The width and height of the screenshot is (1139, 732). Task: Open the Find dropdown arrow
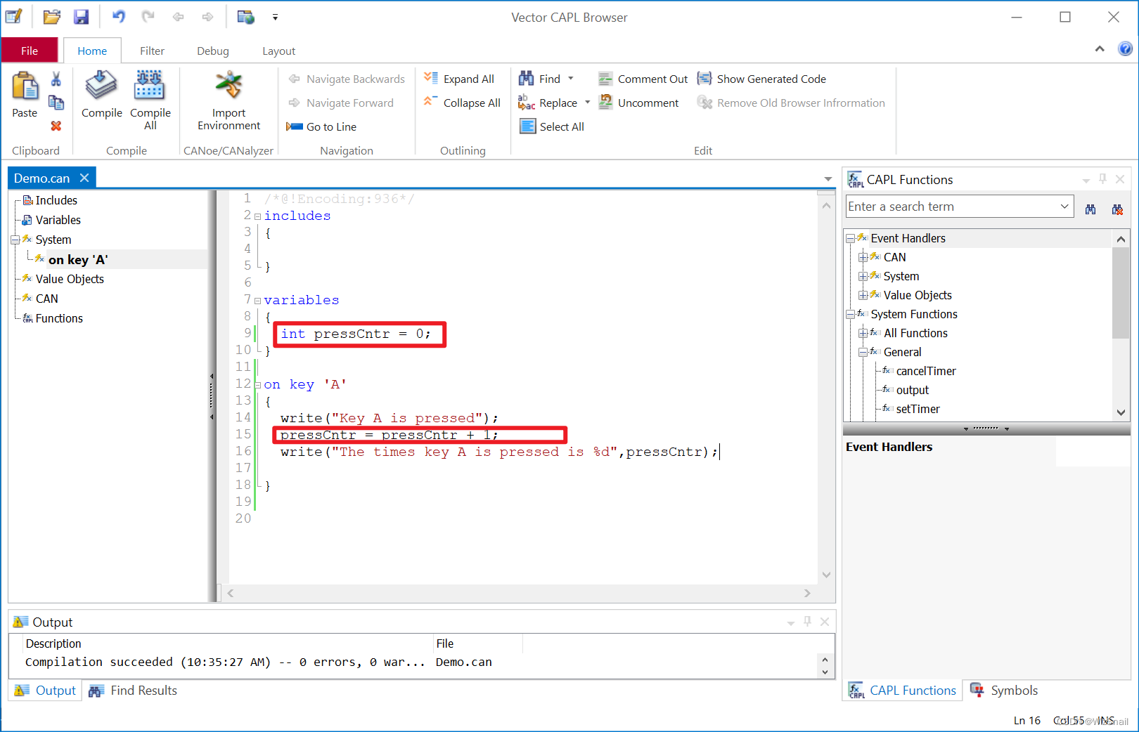571,79
